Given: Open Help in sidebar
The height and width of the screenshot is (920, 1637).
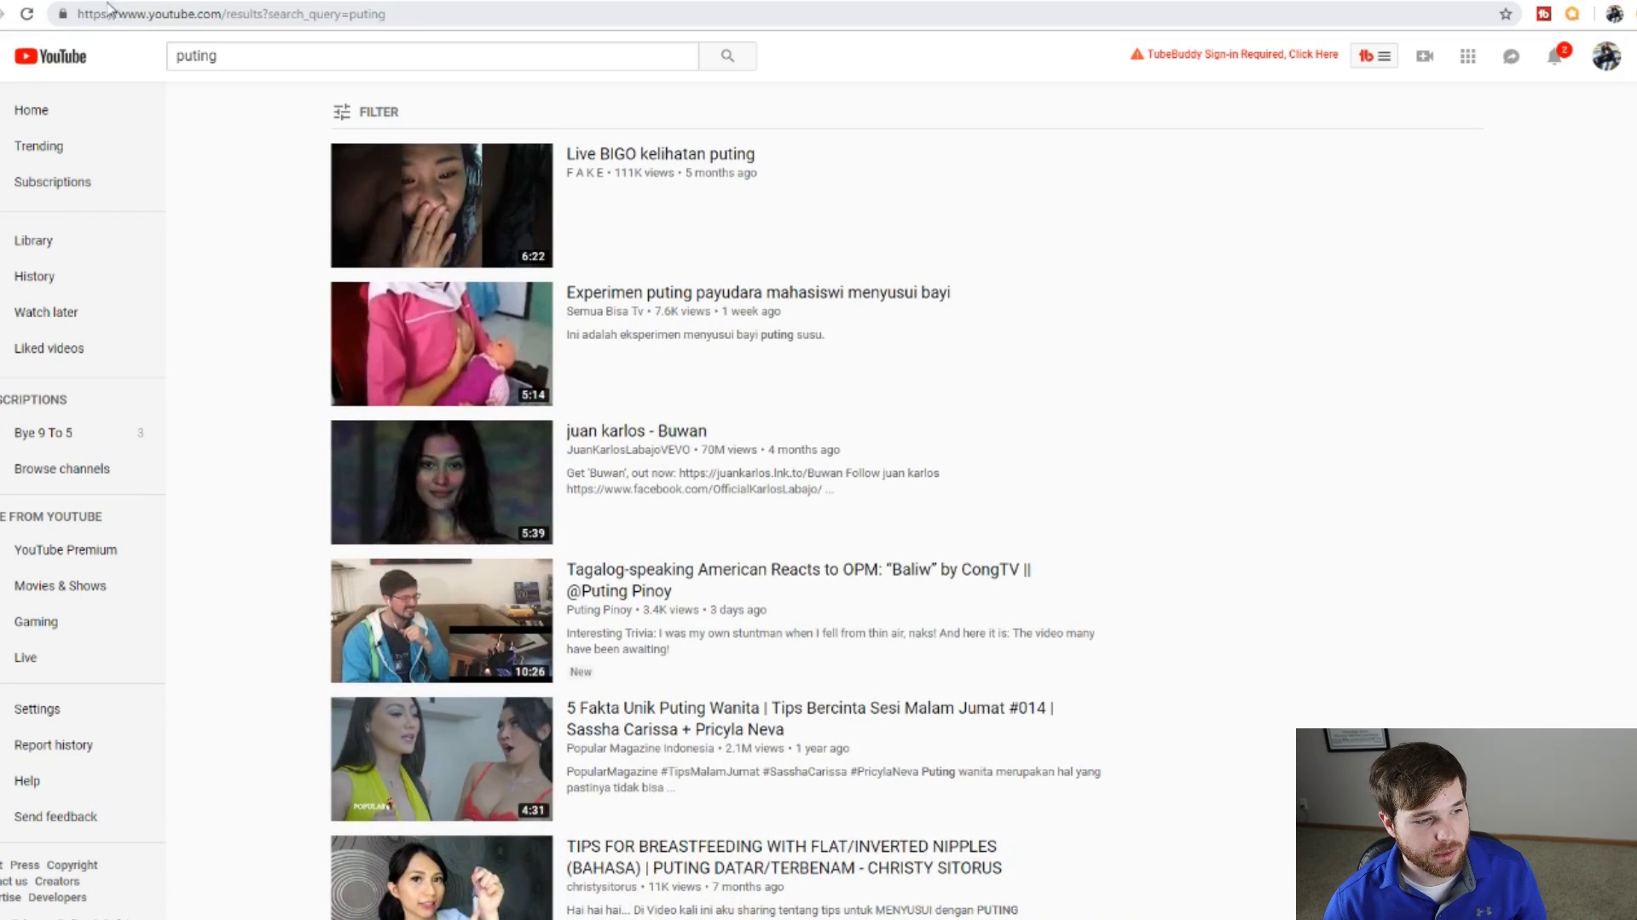Looking at the screenshot, I should point(26,780).
